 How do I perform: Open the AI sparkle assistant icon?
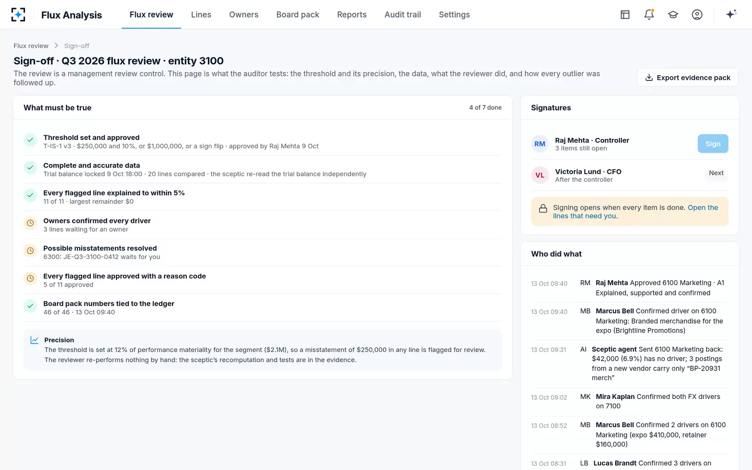pyautogui.click(x=731, y=14)
